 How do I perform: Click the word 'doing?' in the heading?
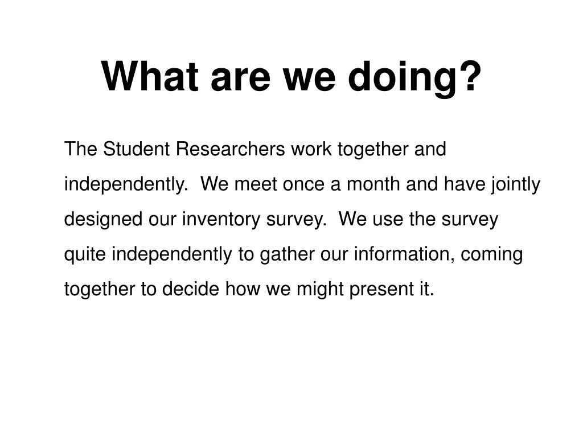[x=414, y=78]
